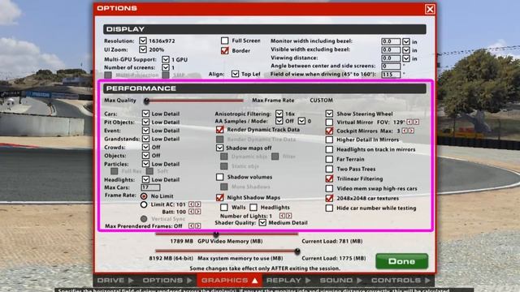The image size is (520, 292).
Task: Adjust the Max system memory slider
Action: 297,251
